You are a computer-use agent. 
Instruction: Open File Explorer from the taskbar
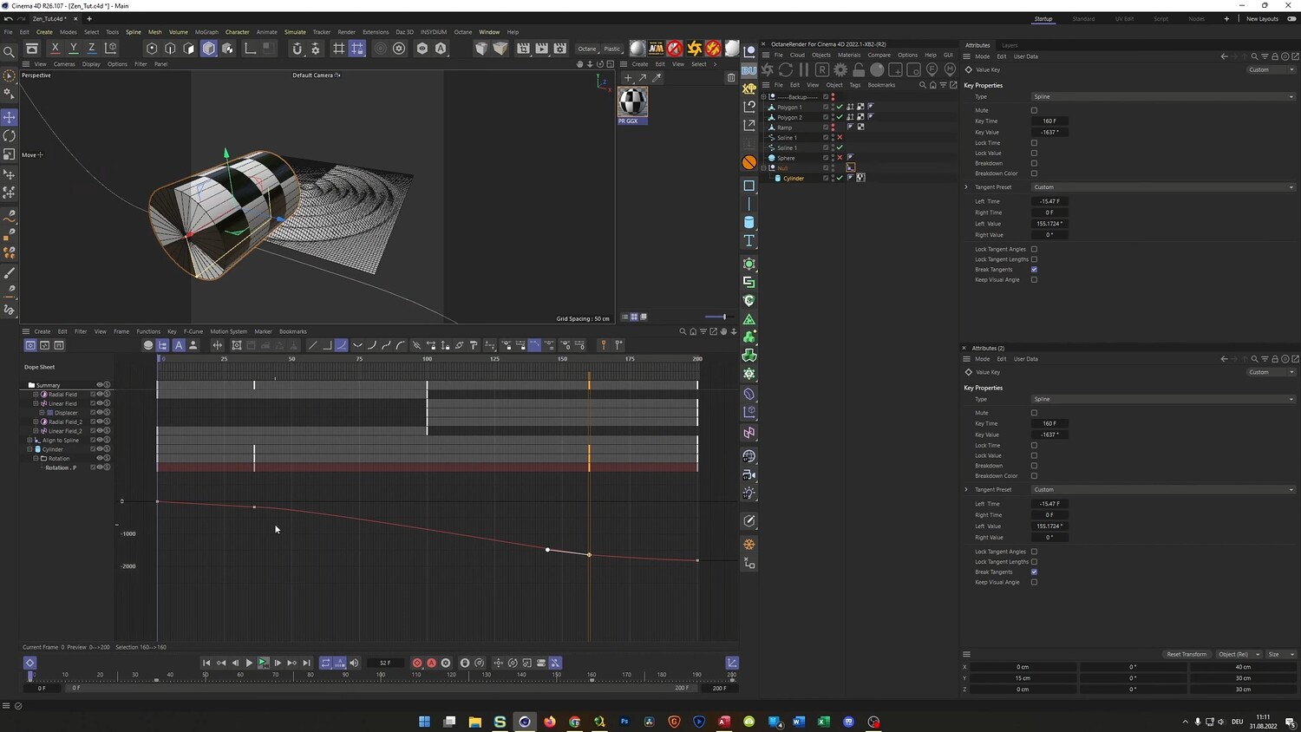pos(474,722)
